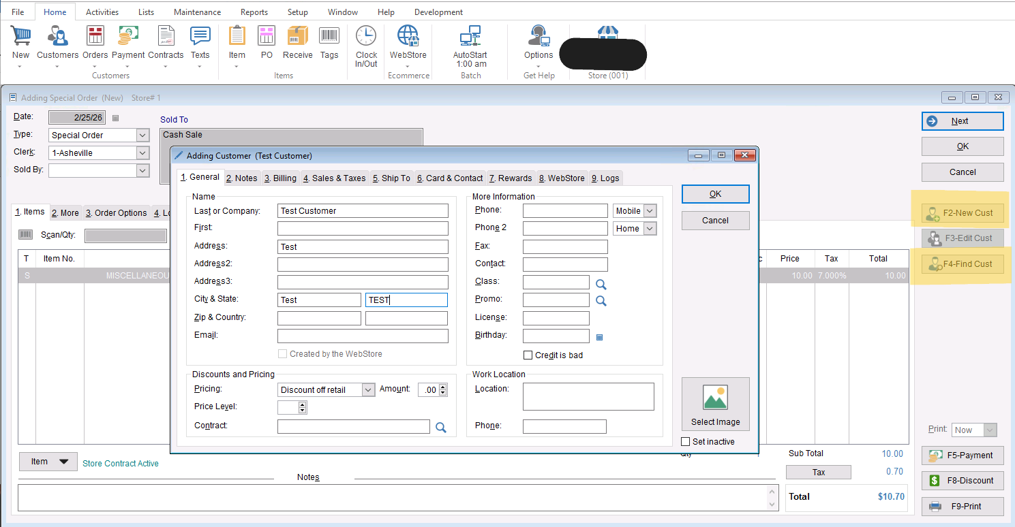This screenshot has width=1015, height=527.
Task: Expand the Sold By dropdown
Action: (x=142, y=170)
